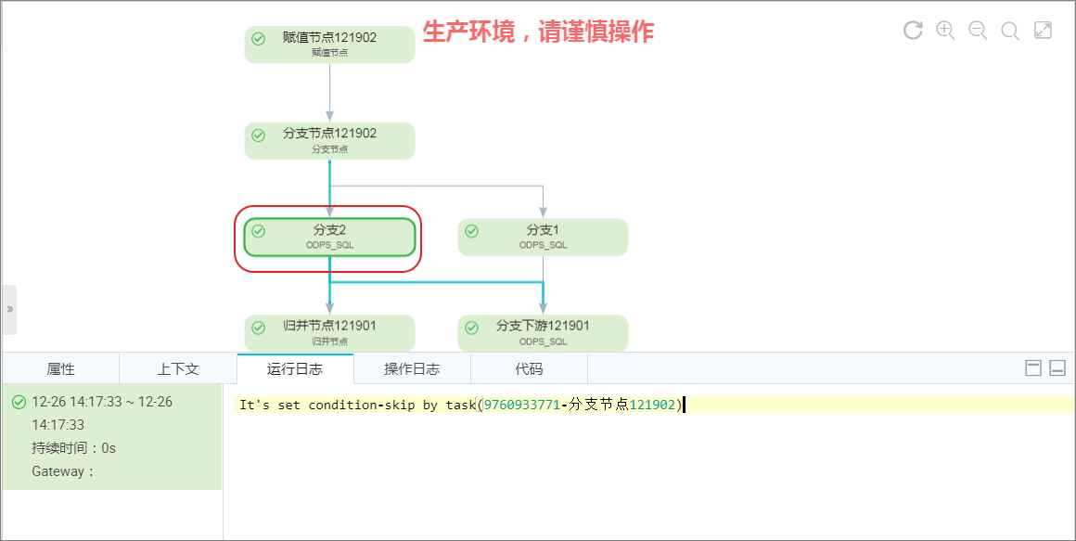
Task: Select the 分支2 ODPS_SQL node
Action: pos(329,237)
